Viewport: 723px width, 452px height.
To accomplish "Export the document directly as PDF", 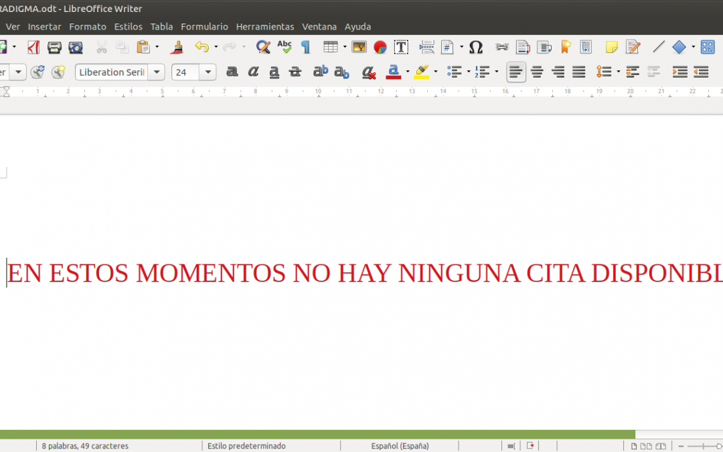I will point(33,47).
